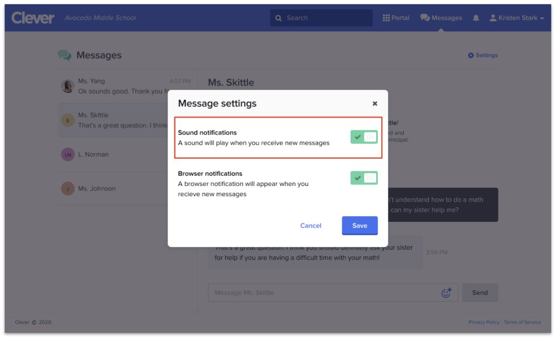Click Ms. Johnson's avatar icon
The image size is (556, 339).
[x=68, y=189]
